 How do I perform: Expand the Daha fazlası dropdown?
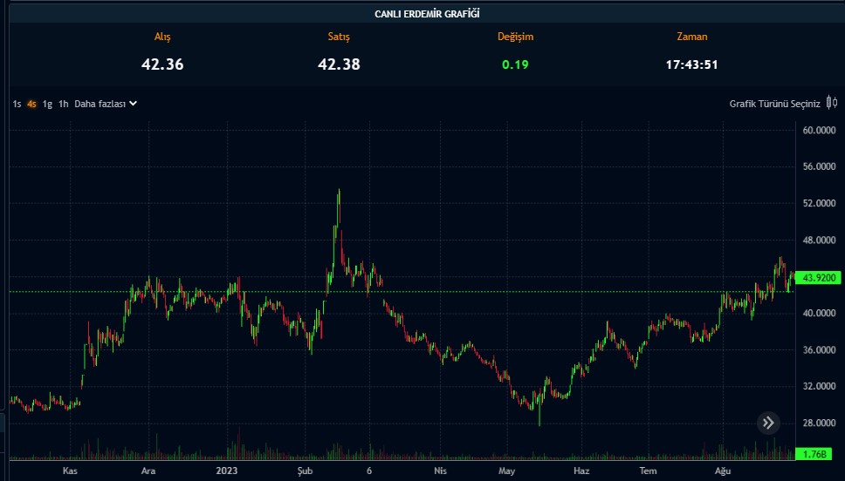pyautogui.click(x=100, y=104)
